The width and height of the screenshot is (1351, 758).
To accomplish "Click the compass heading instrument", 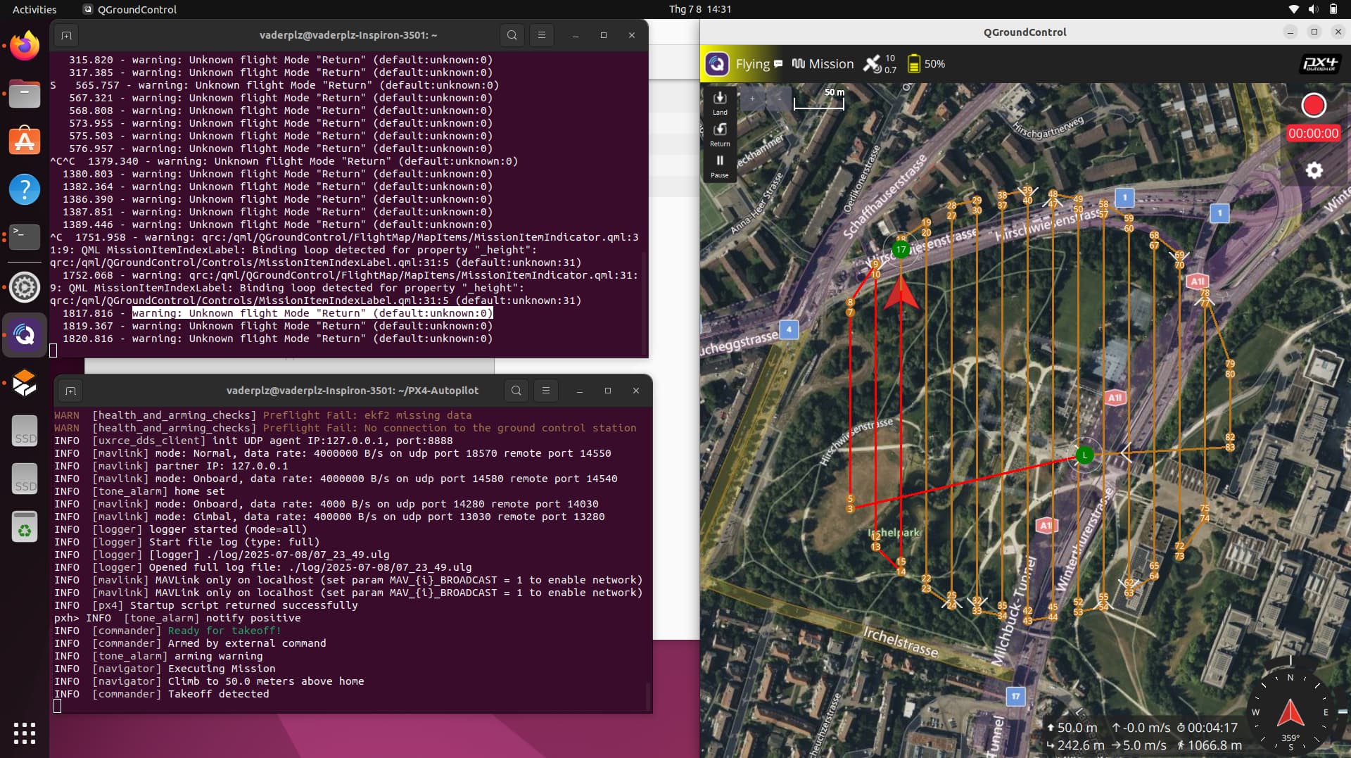I will point(1290,712).
